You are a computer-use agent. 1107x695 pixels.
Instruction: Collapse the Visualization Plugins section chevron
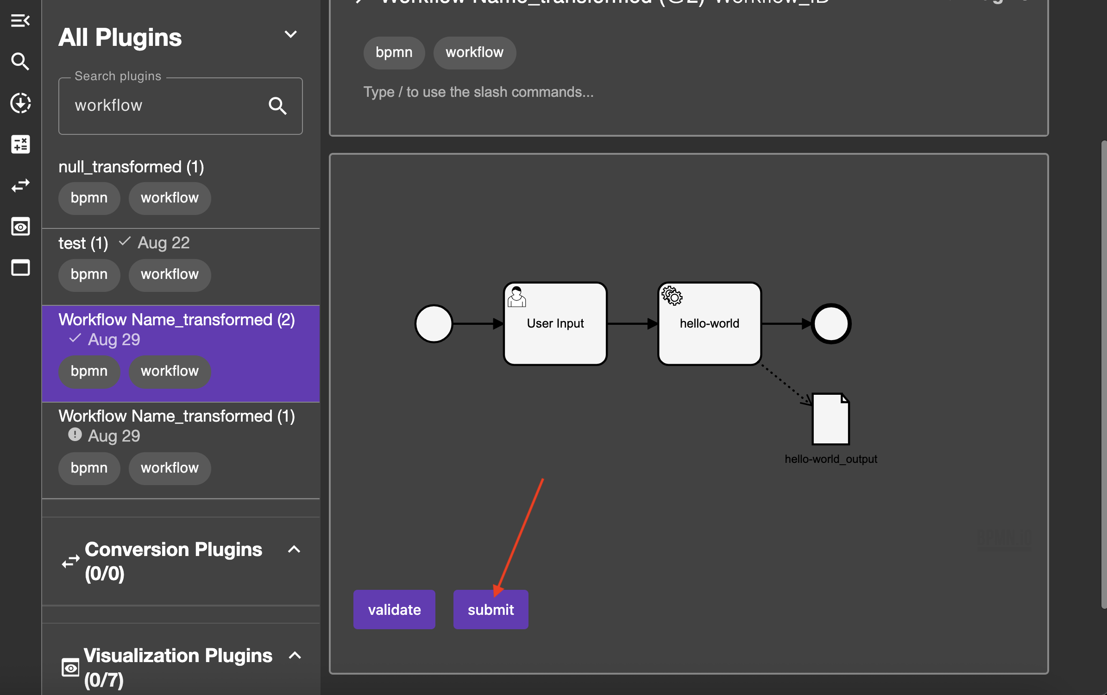tap(295, 656)
